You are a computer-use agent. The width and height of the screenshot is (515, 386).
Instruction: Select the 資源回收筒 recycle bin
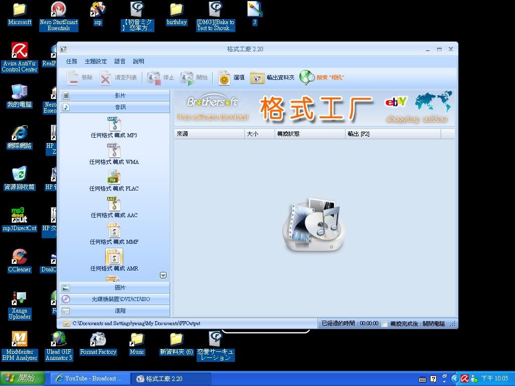click(20, 178)
